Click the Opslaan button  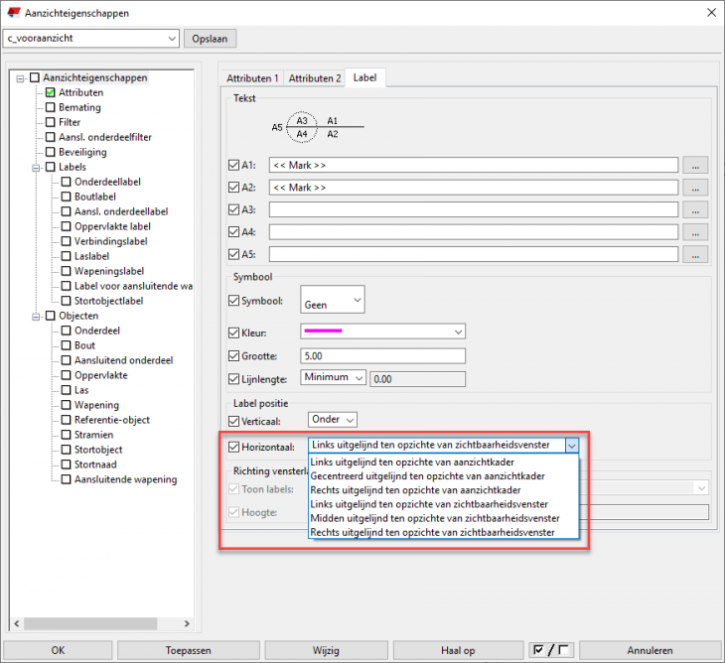[210, 39]
